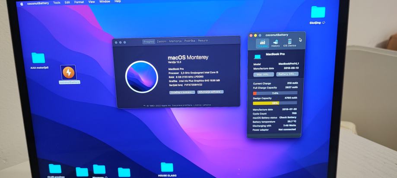Switch to Memorija tab
The height and width of the screenshot is (178, 397).
[x=175, y=41]
